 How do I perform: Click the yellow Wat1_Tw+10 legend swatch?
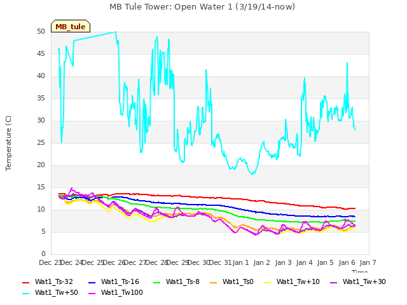267,282
